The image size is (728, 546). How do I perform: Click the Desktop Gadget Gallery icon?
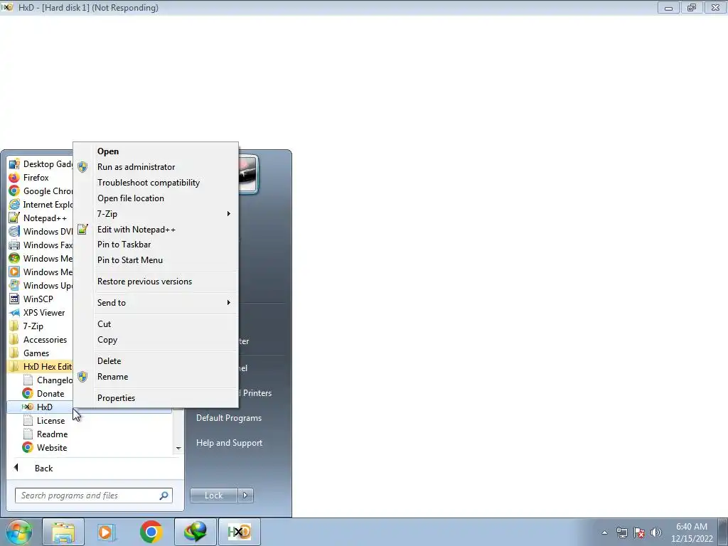(x=14, y=164)
